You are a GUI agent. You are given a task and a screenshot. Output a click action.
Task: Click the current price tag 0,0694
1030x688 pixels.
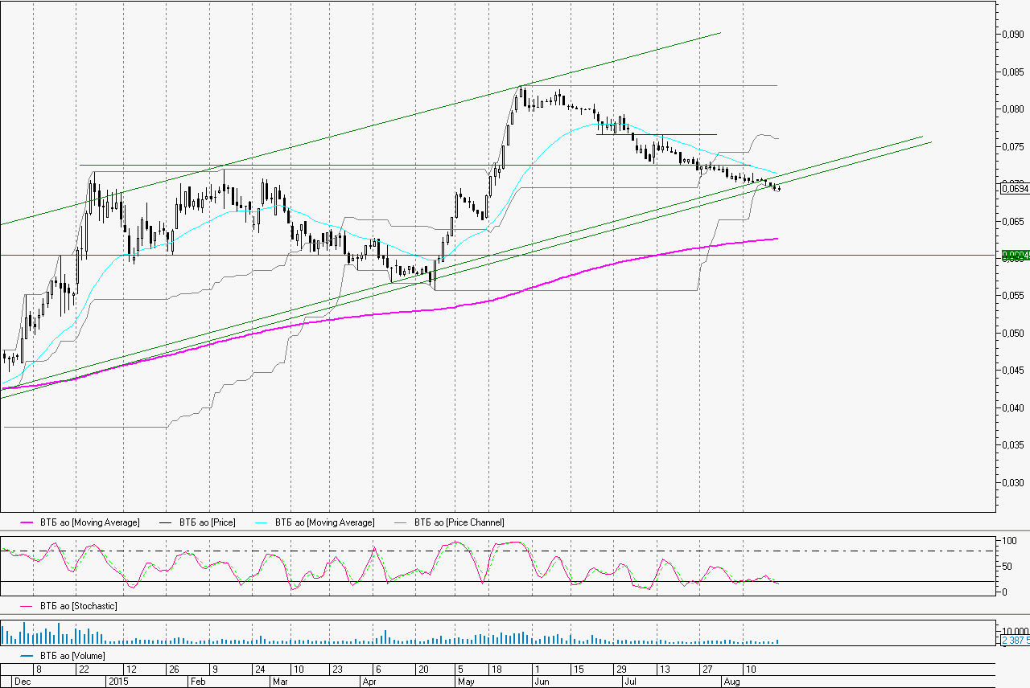click(x=1014, y=188)
